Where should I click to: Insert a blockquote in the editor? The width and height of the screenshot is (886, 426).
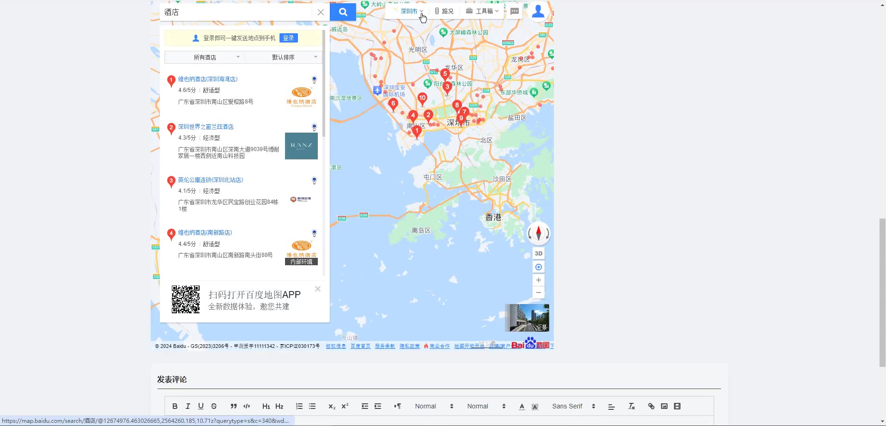(234, 406)
